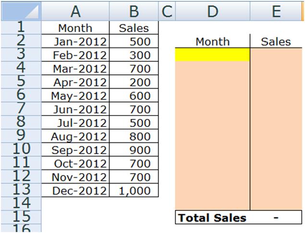
Task: Select the Total Sales label cell
Action: [212, 218]
